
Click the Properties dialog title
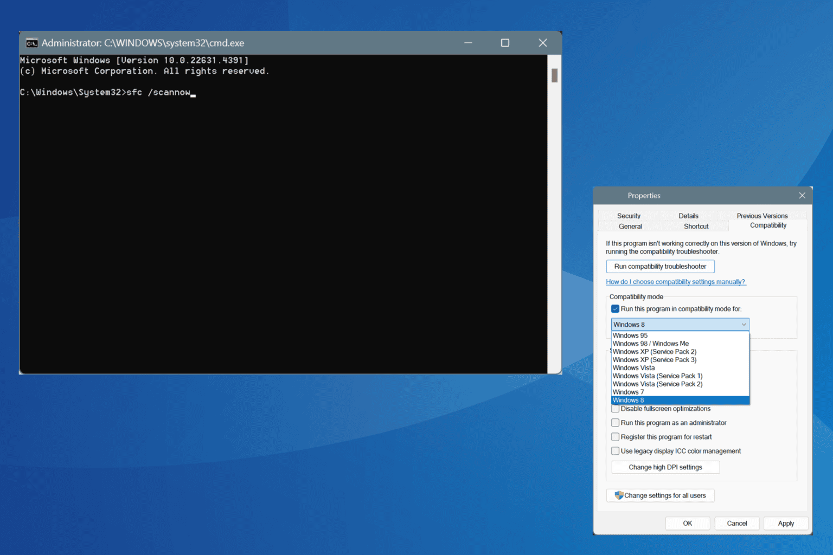click(x=644, y=196)
